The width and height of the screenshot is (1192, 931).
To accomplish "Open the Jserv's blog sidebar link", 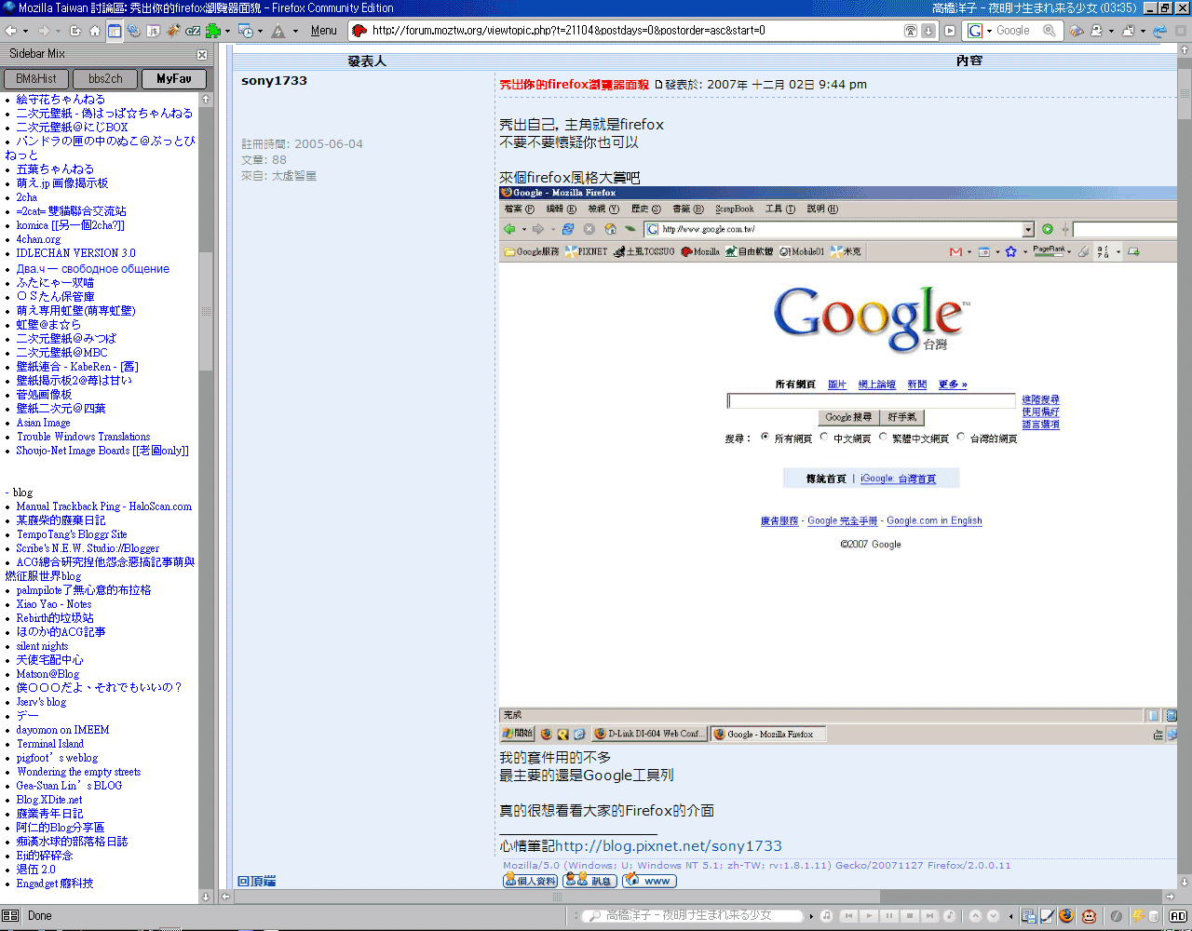I will [x=41, y=702].
